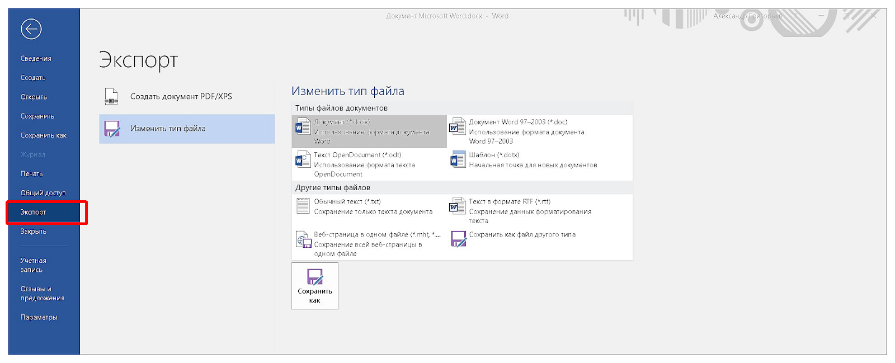Image resolution: width=895 pixels, height=363 pixels.
Task: Choose the Шаблон (*.dotx) template icon
Action: tap(458, 160)
